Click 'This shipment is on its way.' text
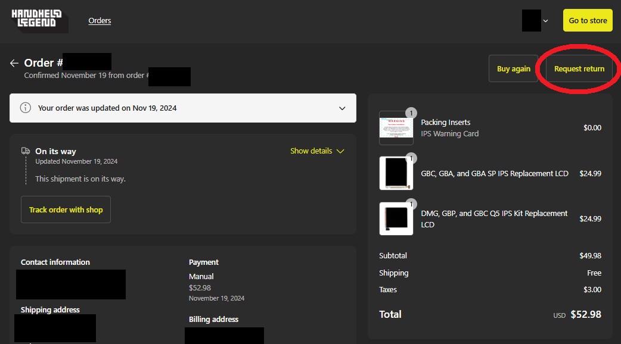The height and width of the screenshot is (344, 621). click(x=80, y=179)
